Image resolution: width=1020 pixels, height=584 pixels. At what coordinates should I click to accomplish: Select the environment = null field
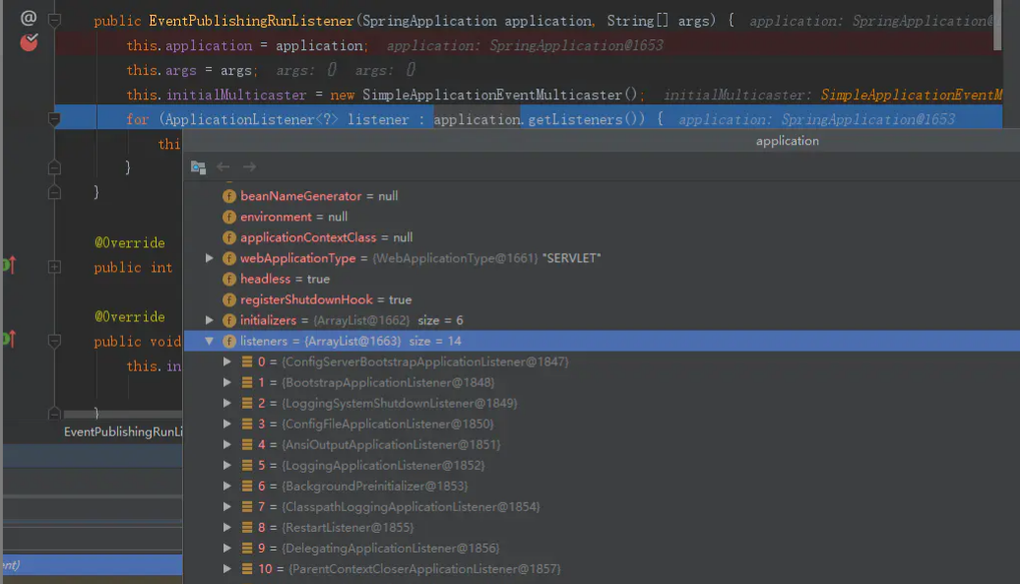pyautogui.click(x=294, y=217)
